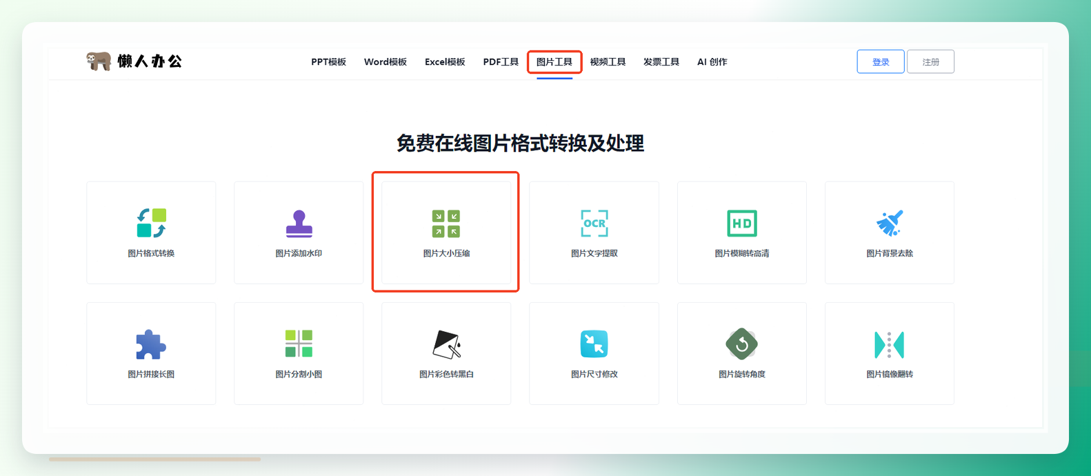The width and height of the screenshot is (1091, 476).
Task: Click the HD sharpen icon
Action: [x=742, y=224]
